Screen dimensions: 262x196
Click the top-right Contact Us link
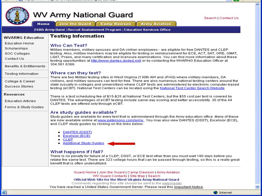pyautogui.click(x=229, y=18)
